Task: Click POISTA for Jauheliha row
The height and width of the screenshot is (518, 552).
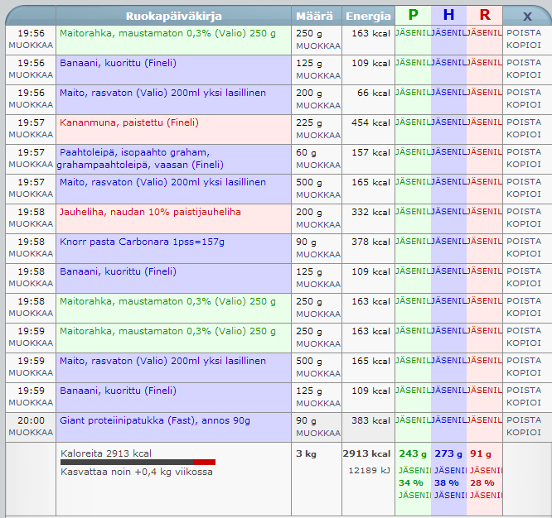Action: pos(524,212)
